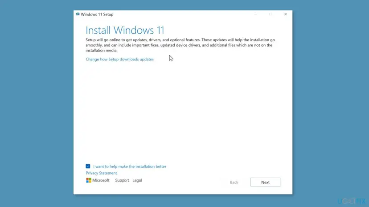Screen dimensions: 369x207
Task: Click the Next button
Action: point(265,182)
